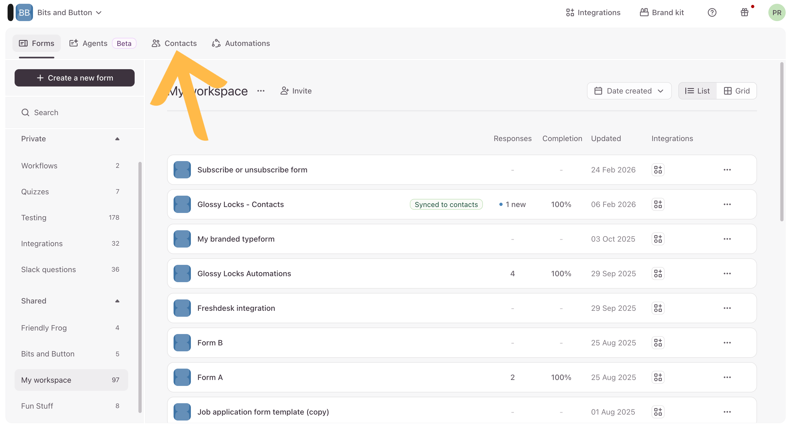Click the Search field in sidebar

point(46,112)
